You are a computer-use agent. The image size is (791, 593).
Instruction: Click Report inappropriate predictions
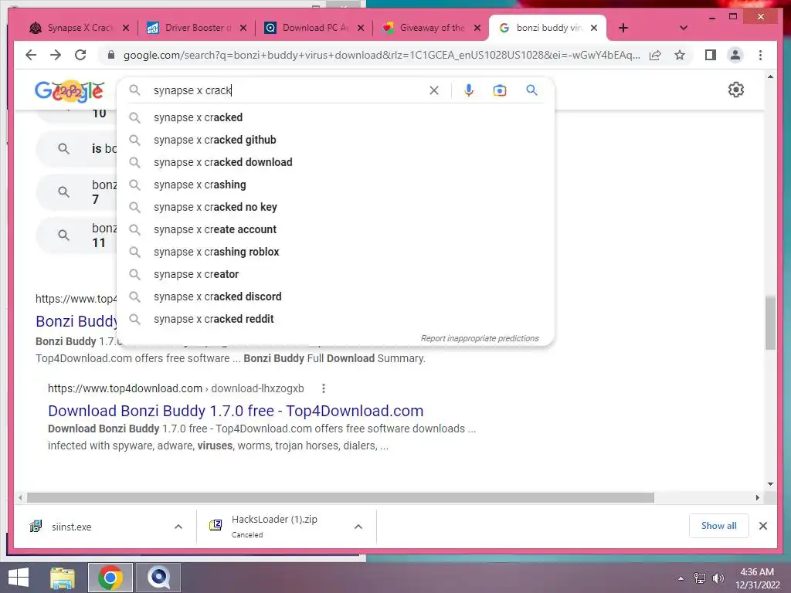coord(480,338)
